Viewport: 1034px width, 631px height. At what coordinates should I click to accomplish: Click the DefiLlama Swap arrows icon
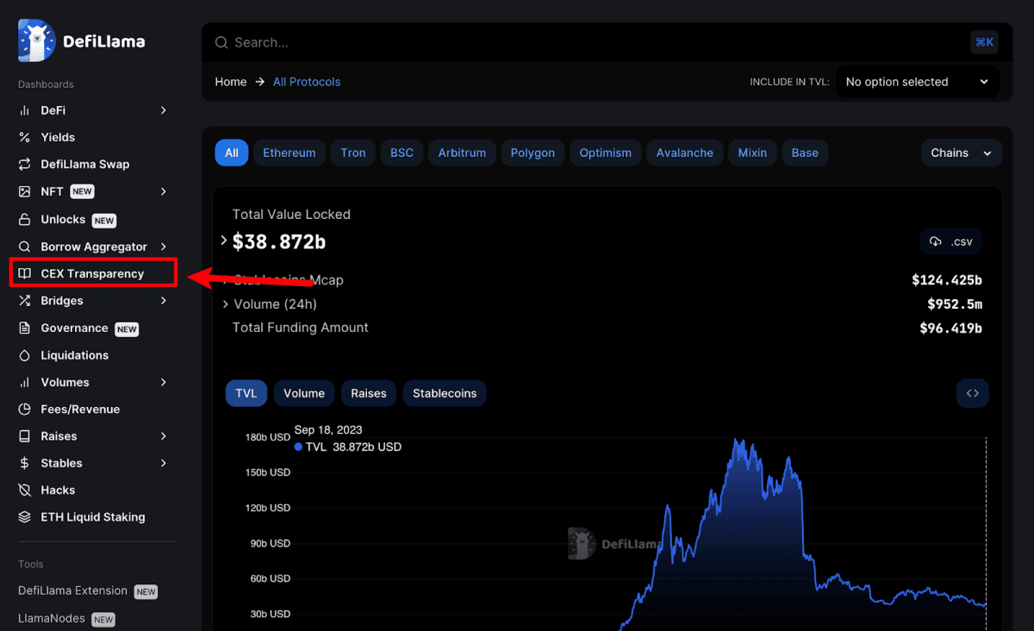(25, 165)
